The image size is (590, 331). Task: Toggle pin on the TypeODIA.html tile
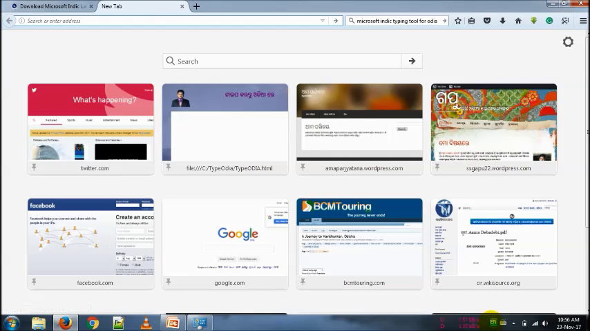click(x=168, y=167)
